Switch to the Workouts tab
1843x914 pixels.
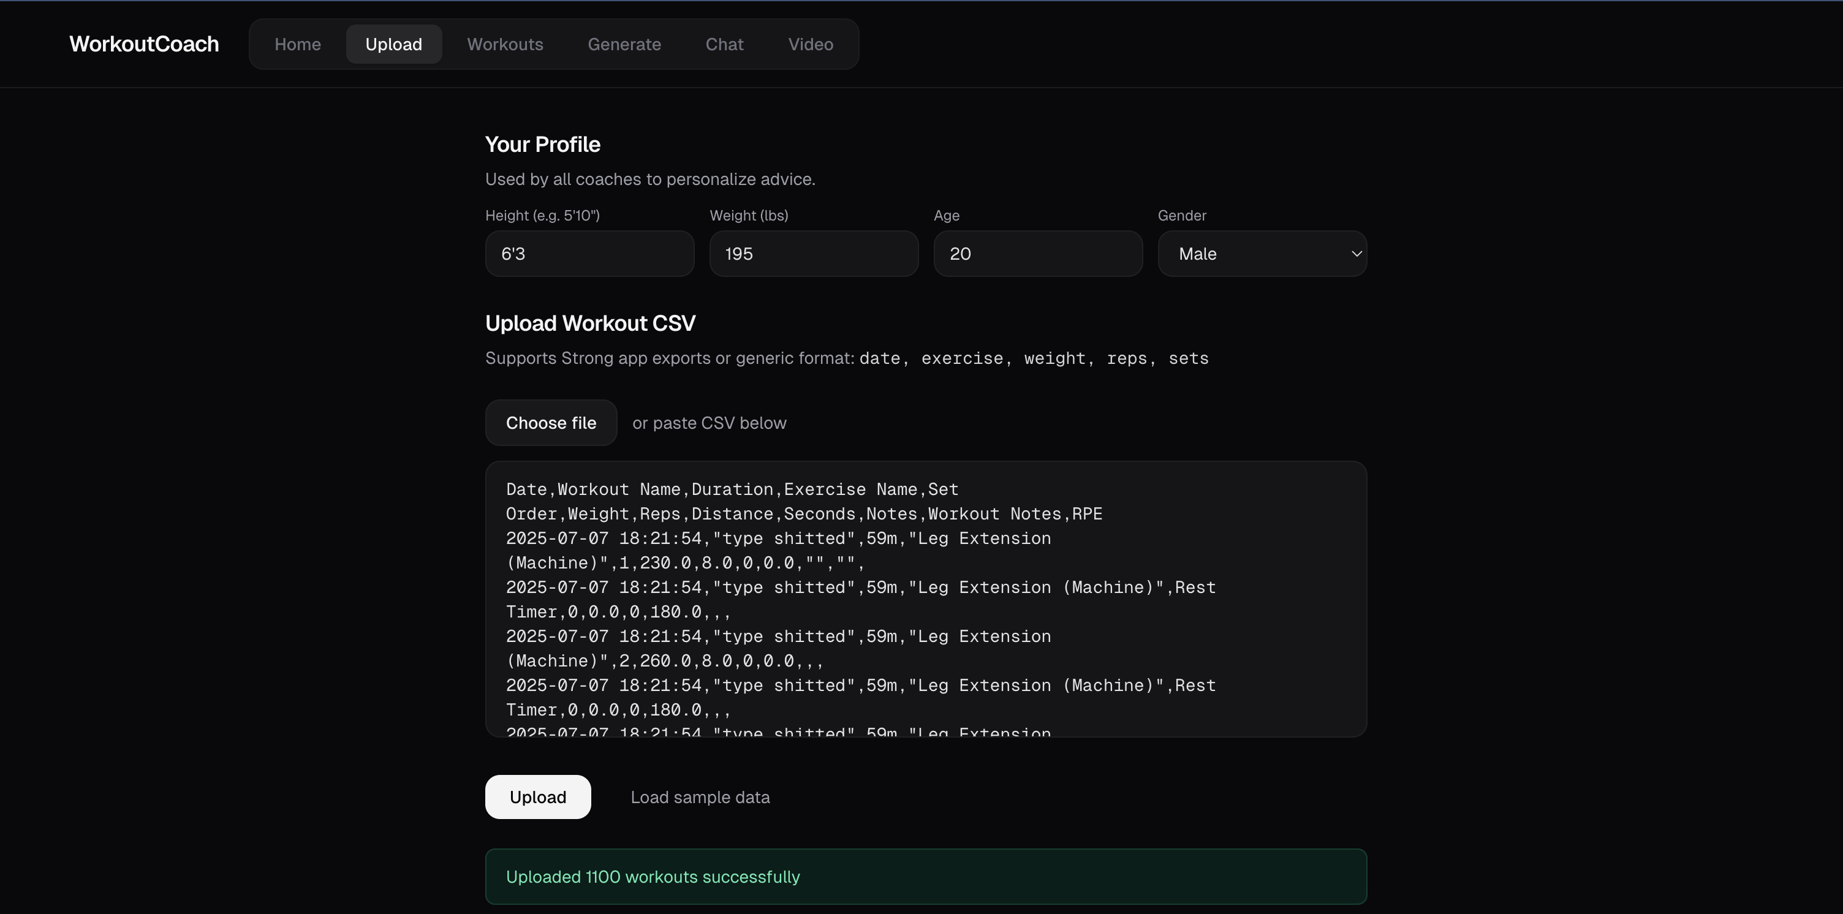pos(505,44)
